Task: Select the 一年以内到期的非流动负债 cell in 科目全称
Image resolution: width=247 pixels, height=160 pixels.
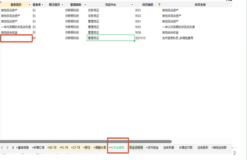Action: click(x=178, y=27)
